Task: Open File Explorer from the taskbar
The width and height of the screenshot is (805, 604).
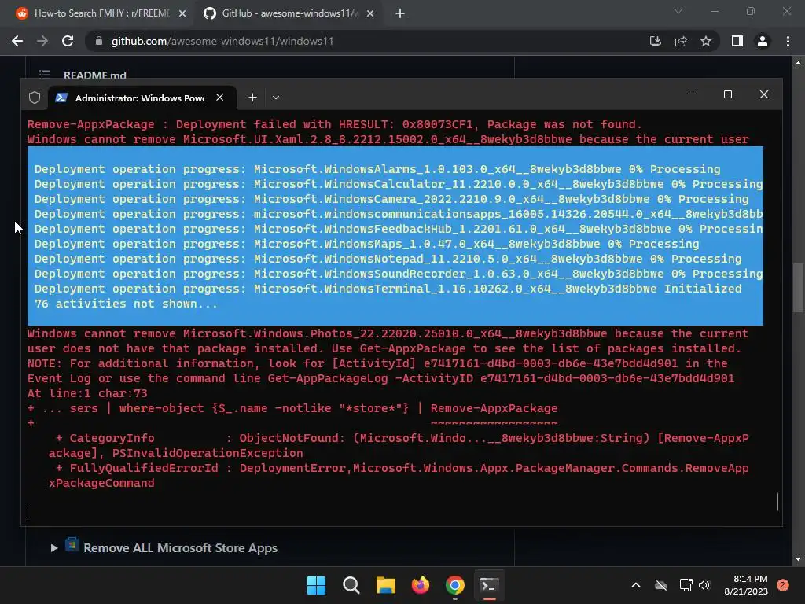Action: tap(385, 585)
